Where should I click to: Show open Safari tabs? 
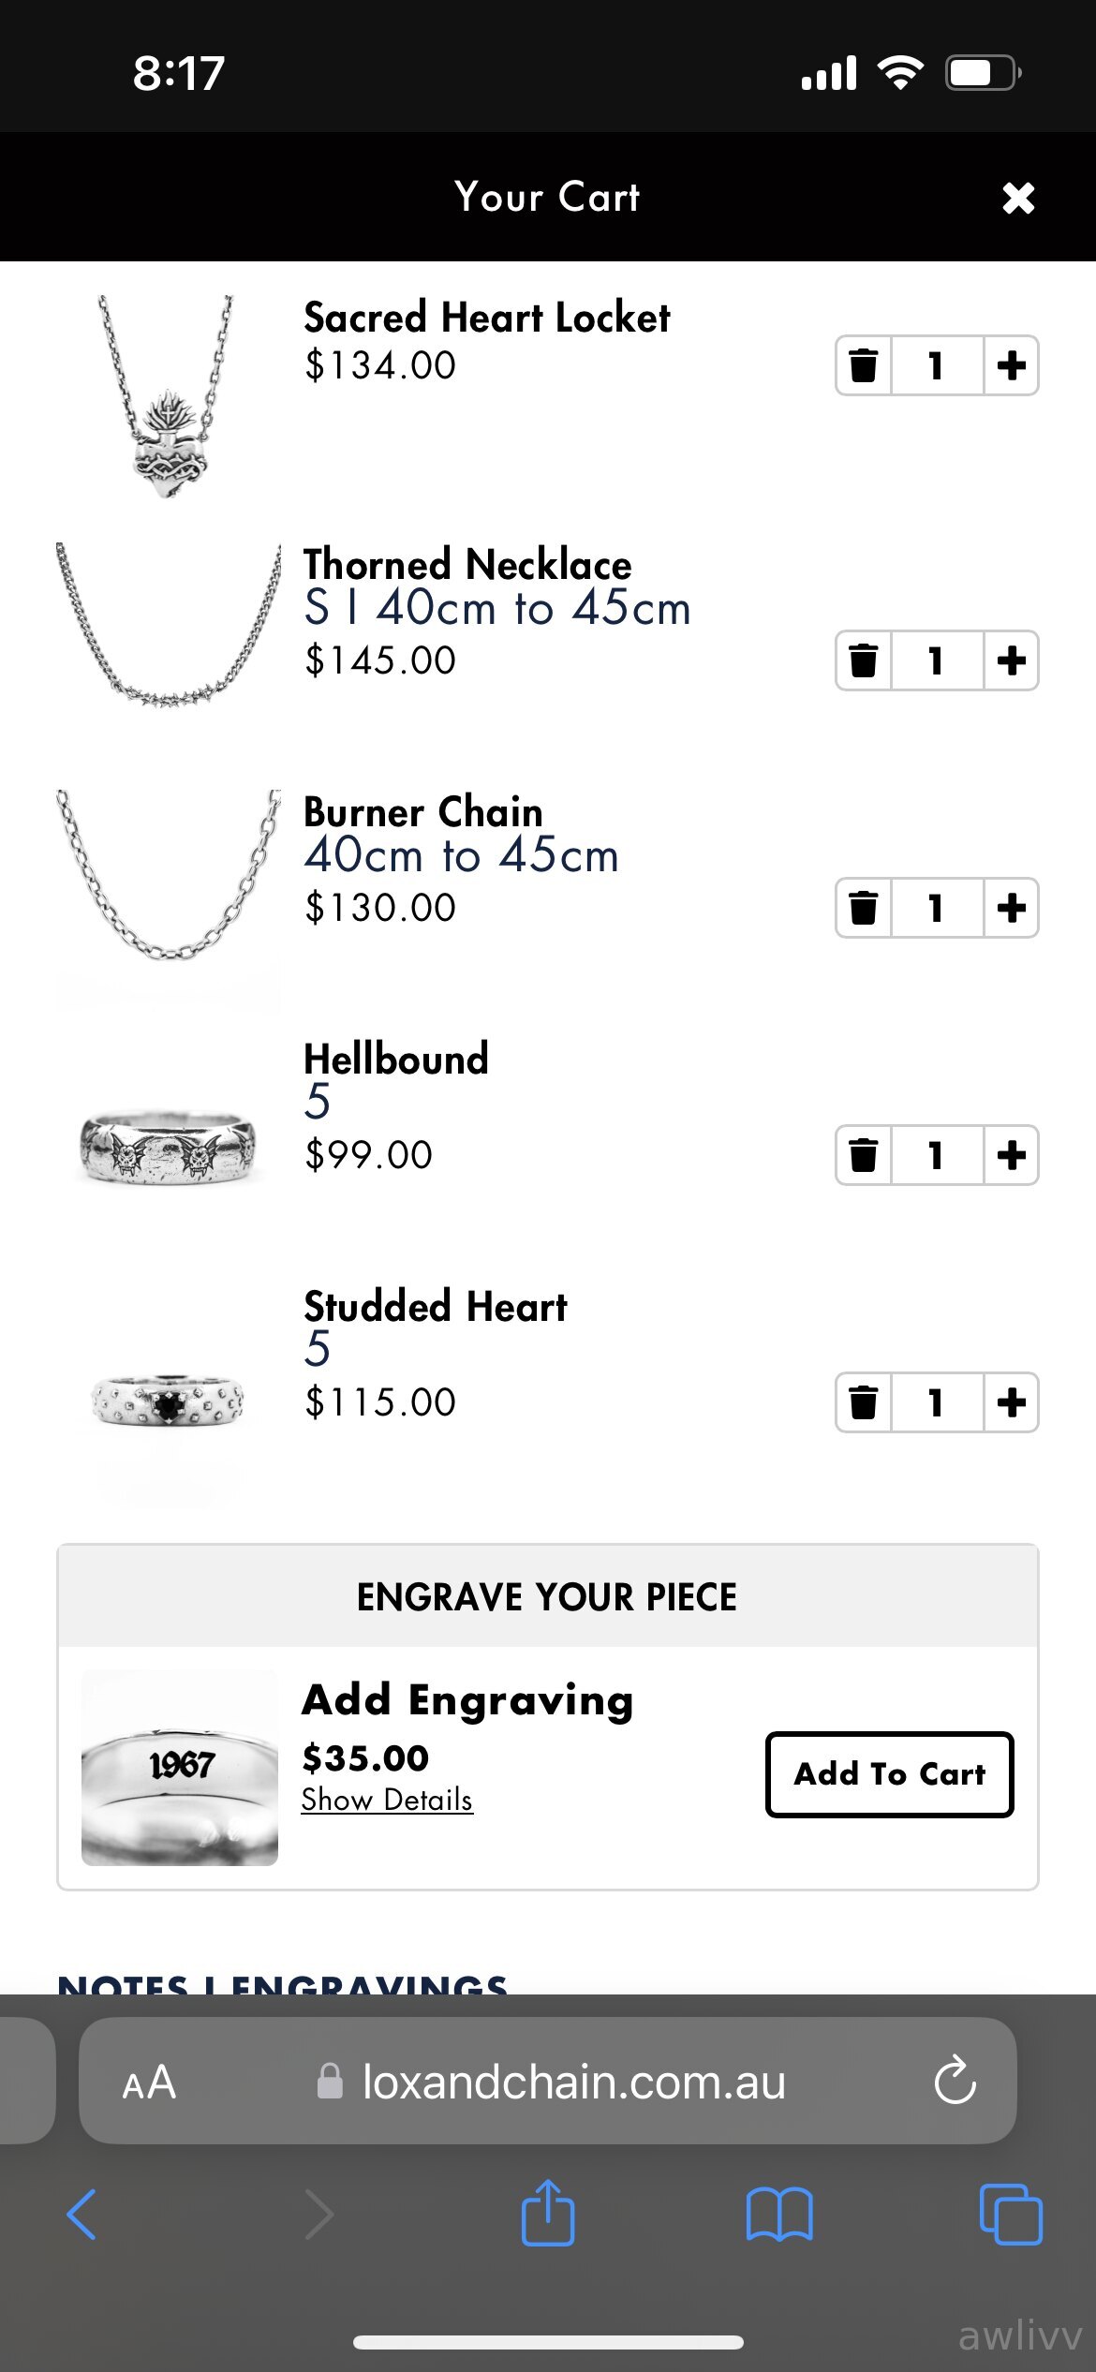click(x=1010, y=2215)
